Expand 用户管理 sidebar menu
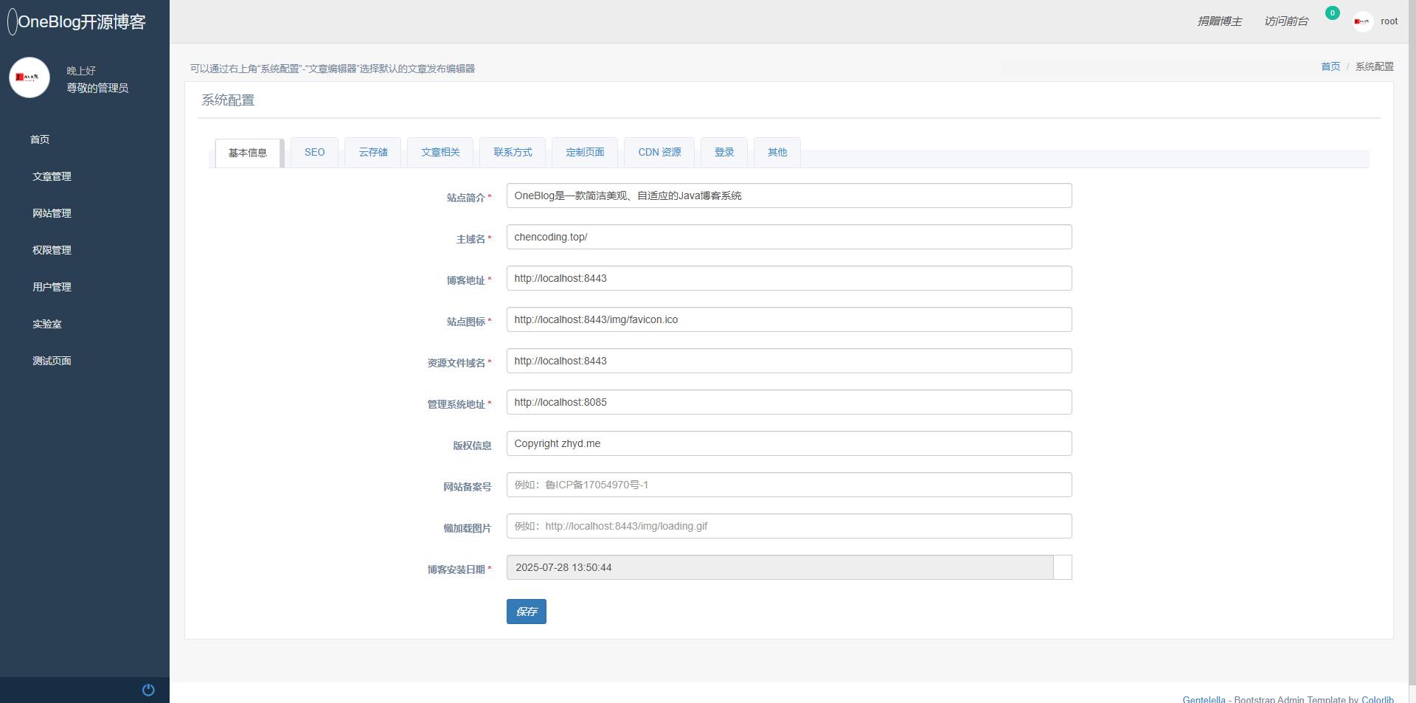 [52, 287]
